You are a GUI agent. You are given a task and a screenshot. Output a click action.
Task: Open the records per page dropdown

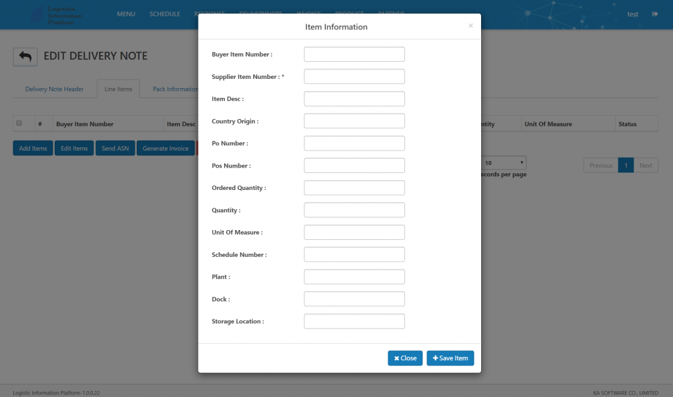point(503,163)
